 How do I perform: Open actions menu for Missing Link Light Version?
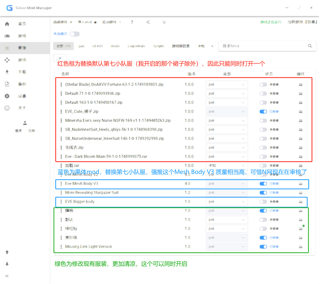pos(300,247)
